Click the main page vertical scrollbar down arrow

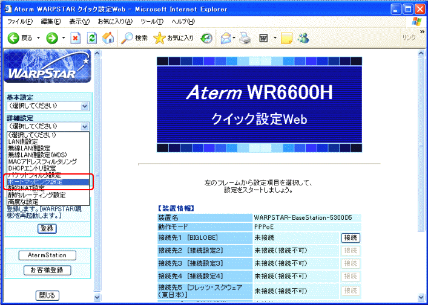pyautogui.click(x=420, y=297)
